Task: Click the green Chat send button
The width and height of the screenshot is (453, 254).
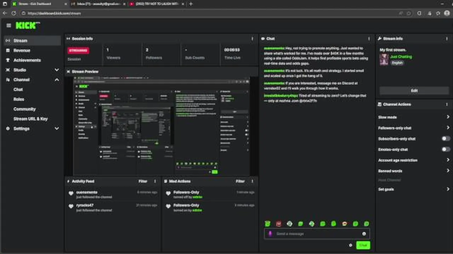Action: coord(363,245)
